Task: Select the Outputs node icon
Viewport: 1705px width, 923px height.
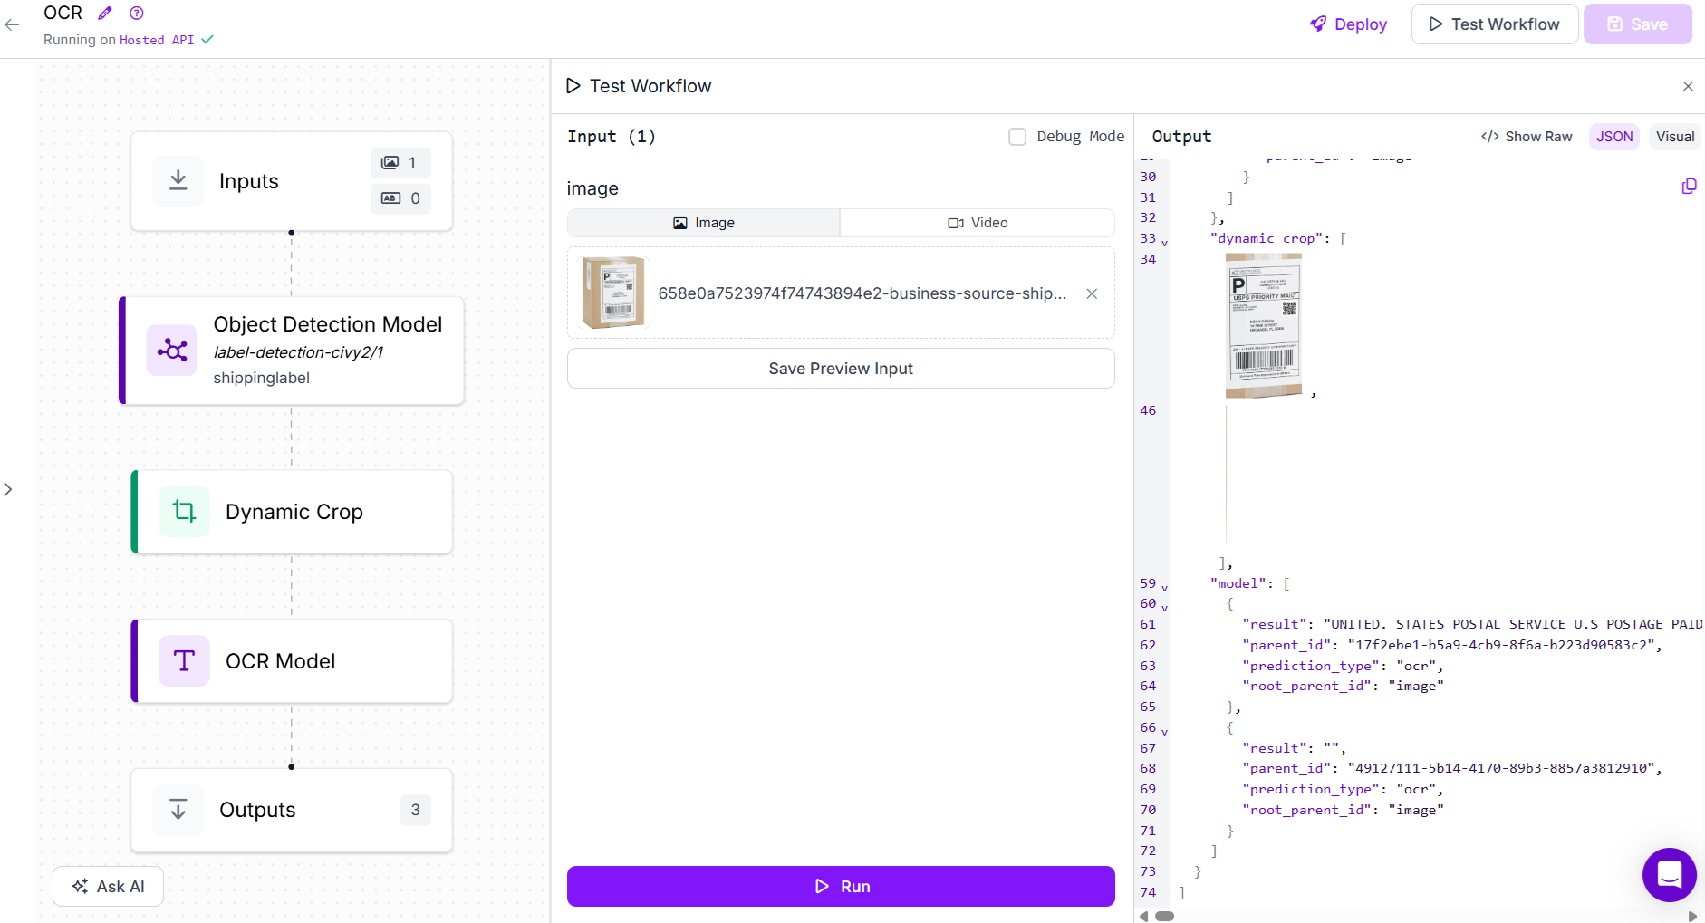Action: point(178,810)
